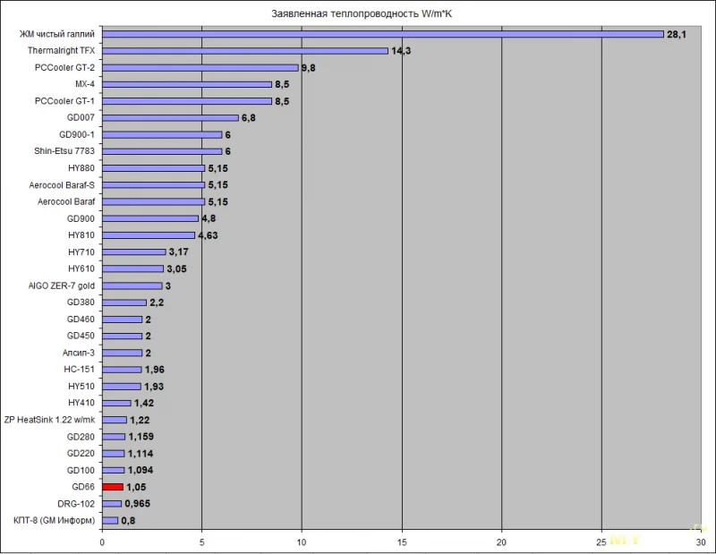Click the 1,114 value label

[141, 454]
